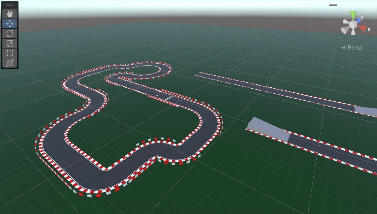This screenshot has width=377, height=214.
Task: Click the tools overlay drag handle
Action: point(10,5)
